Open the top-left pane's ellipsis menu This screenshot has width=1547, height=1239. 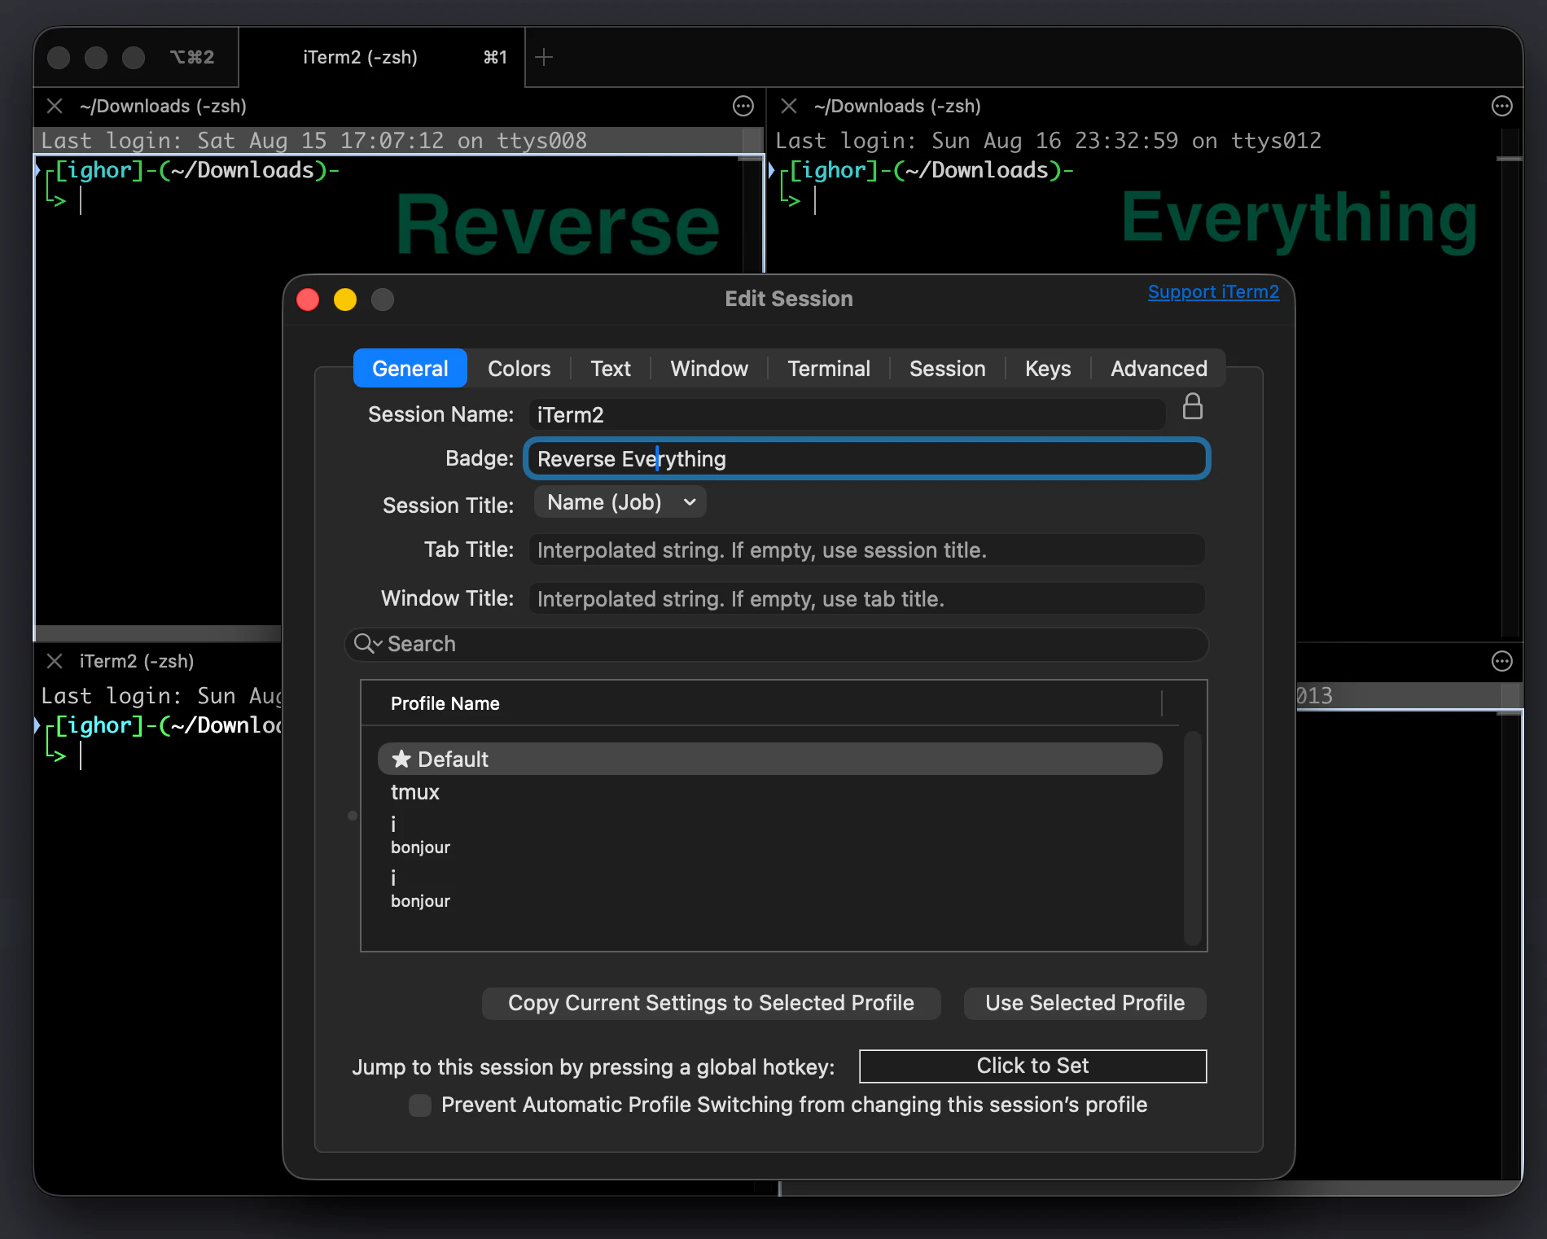coord(743,106)
